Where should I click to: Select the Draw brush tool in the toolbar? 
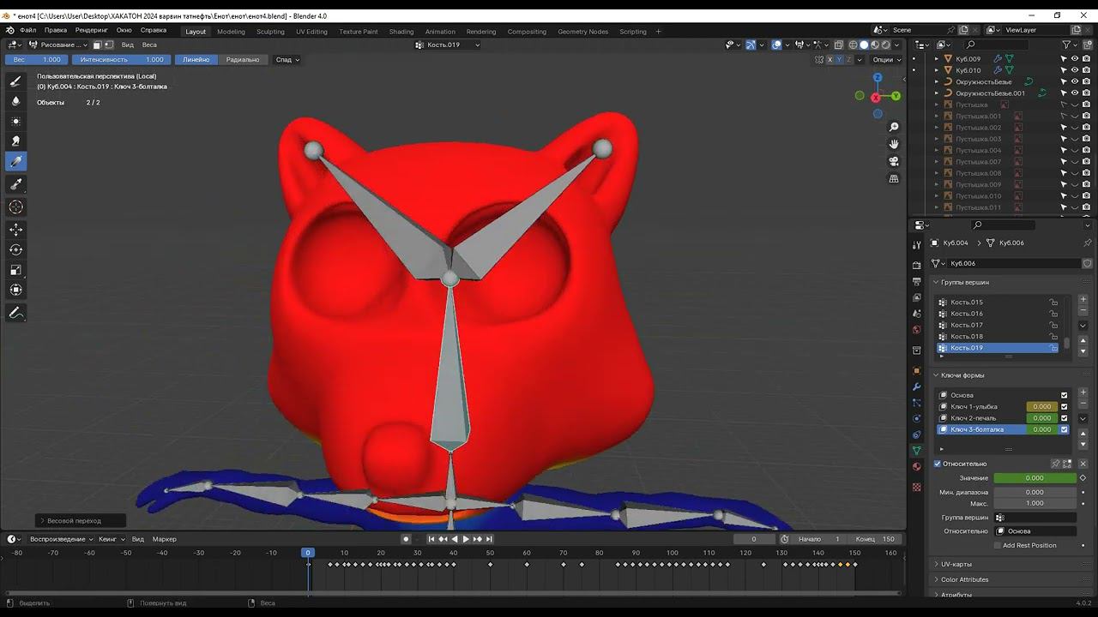pyautogui.click(x=15, y=81)
